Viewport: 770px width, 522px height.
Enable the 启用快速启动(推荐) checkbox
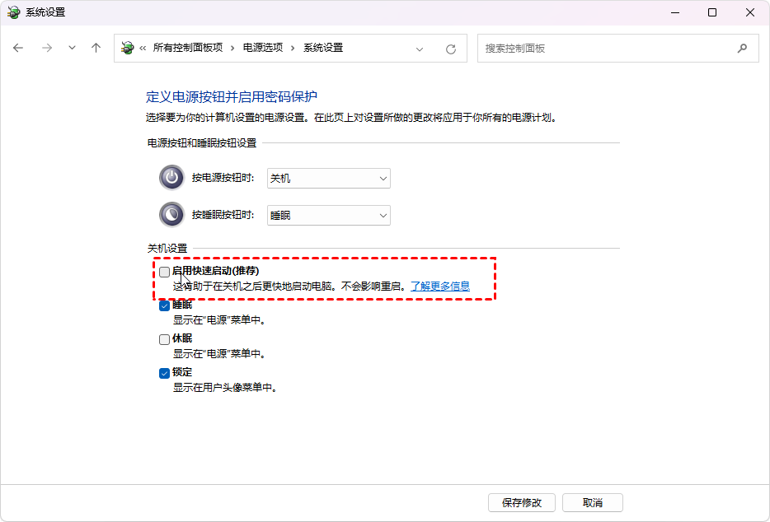coord(165,271)
